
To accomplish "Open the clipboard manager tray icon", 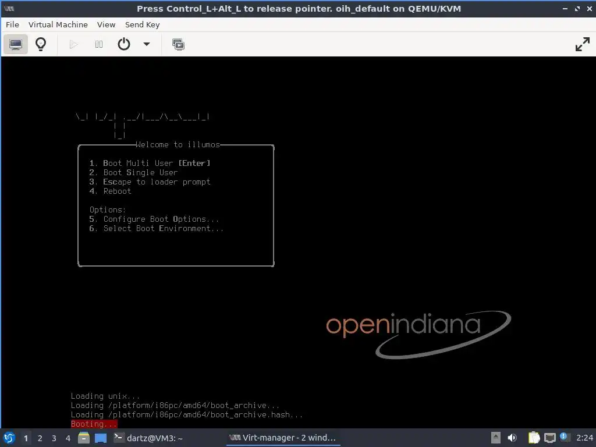I will point(534,438).
